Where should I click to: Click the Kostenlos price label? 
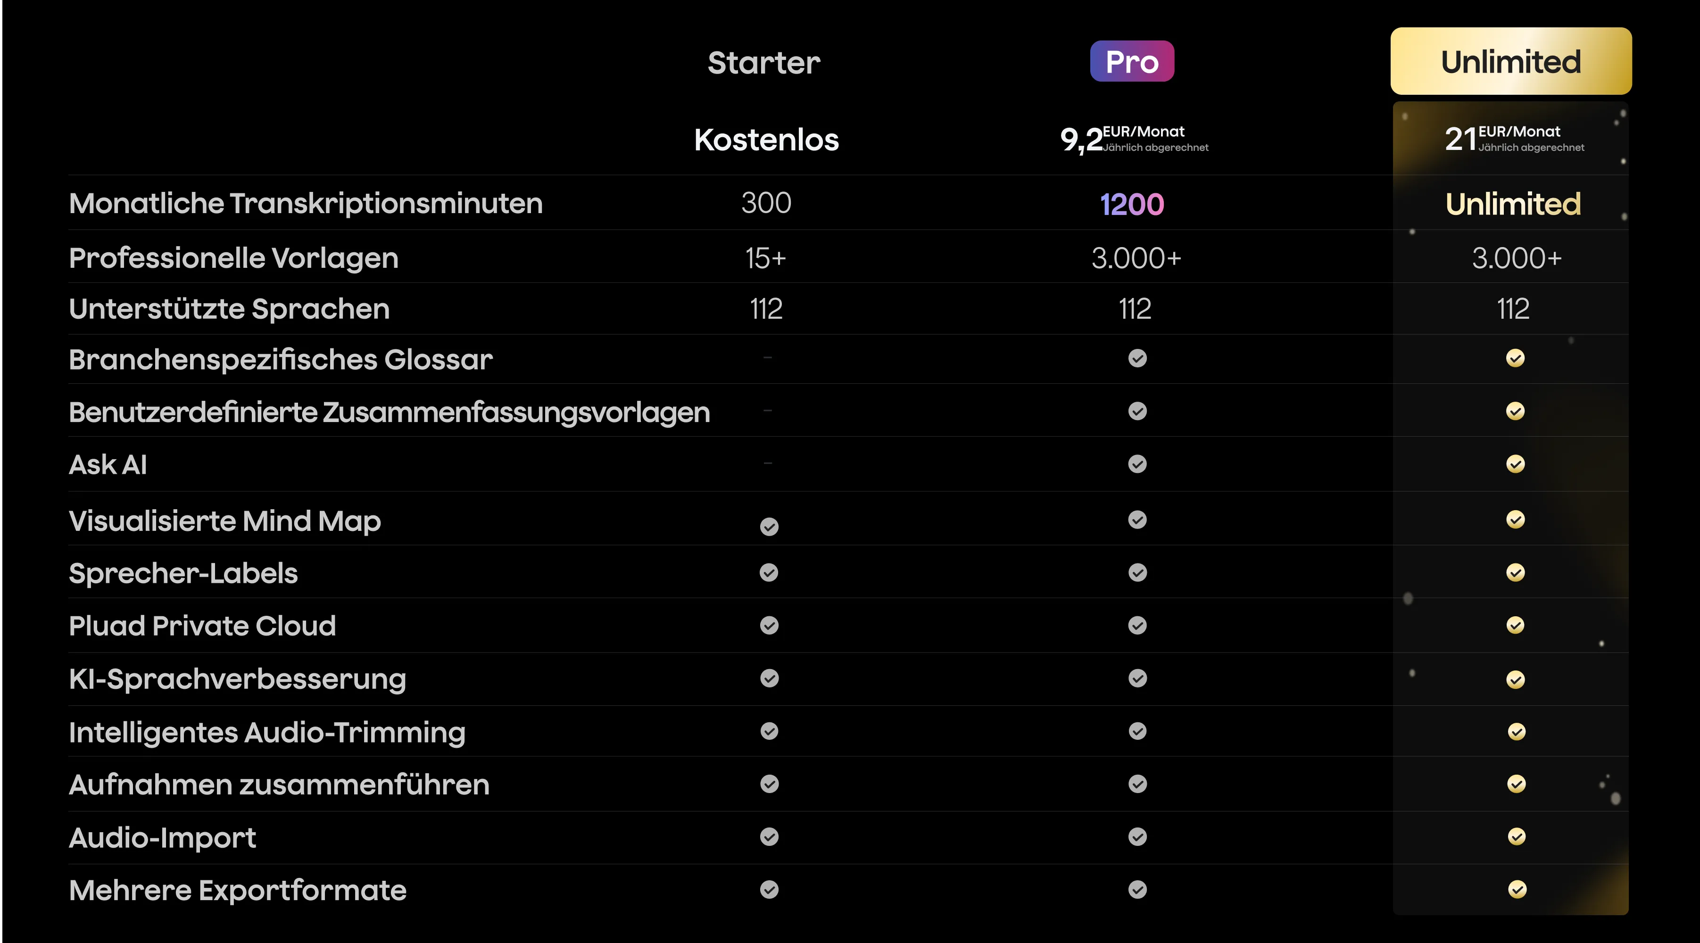(766, 140)
